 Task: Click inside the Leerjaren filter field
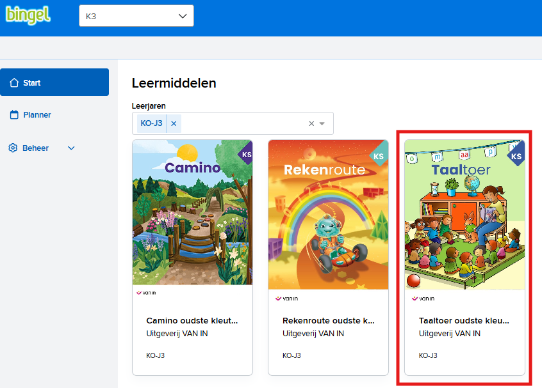(x=233, y=123)
